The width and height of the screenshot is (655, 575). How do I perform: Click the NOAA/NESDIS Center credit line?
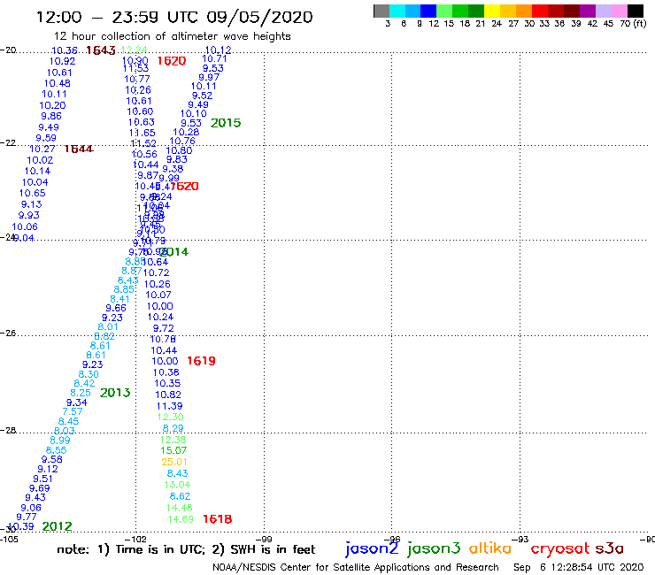coord(356,568)
